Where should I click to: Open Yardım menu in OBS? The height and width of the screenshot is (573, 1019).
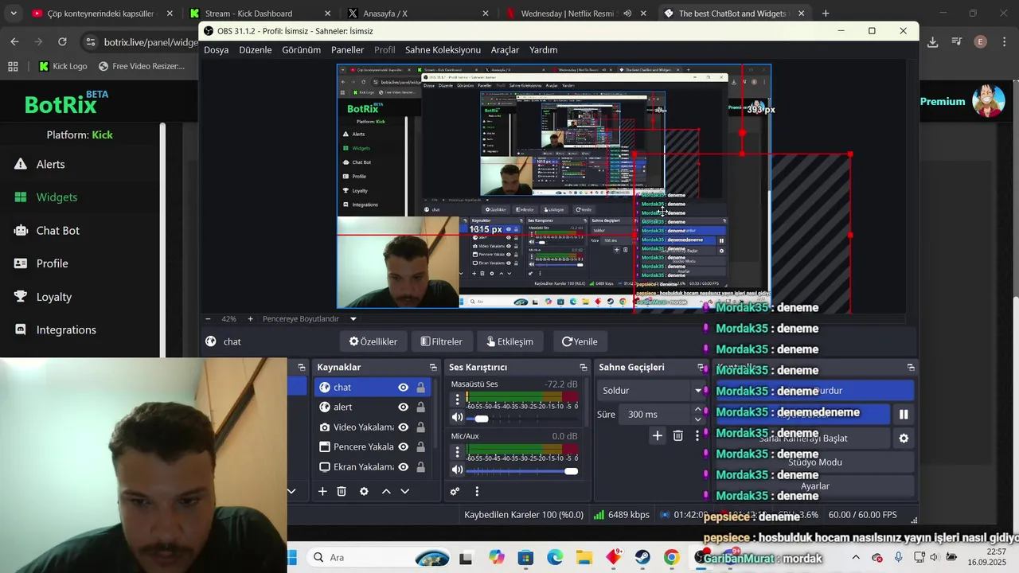point(543,49)
